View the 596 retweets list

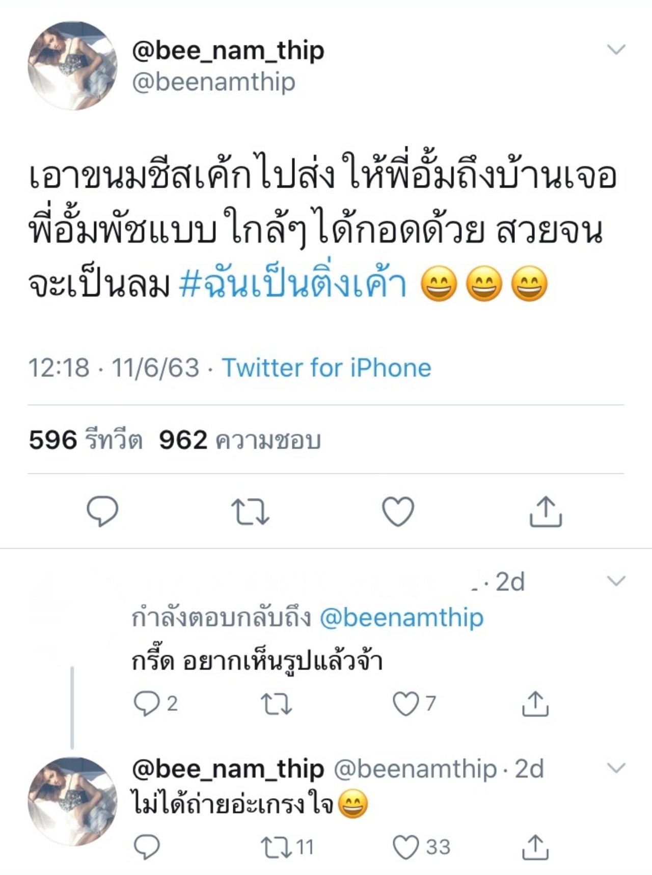pyautogui.click(x=86, y=440)
